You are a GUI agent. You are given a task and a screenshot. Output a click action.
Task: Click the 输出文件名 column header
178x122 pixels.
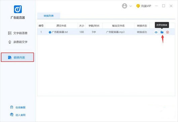[x=118, y=26]
